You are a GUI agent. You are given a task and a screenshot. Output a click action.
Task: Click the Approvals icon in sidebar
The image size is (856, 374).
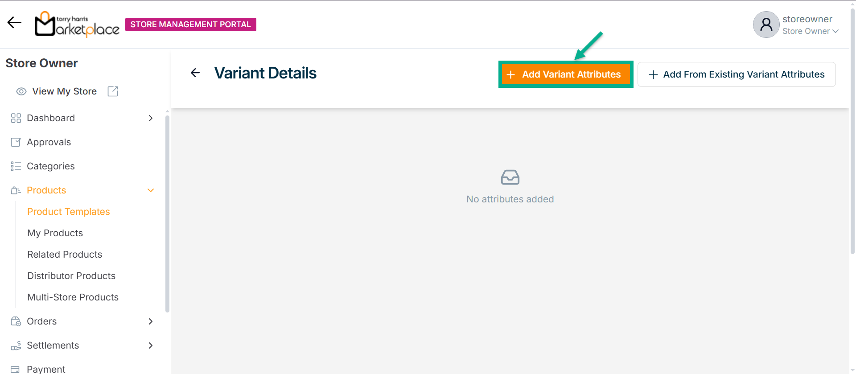16,142
